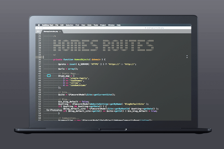Open the Project menu
The image size is (224, 149).
(x=103, y=25)
